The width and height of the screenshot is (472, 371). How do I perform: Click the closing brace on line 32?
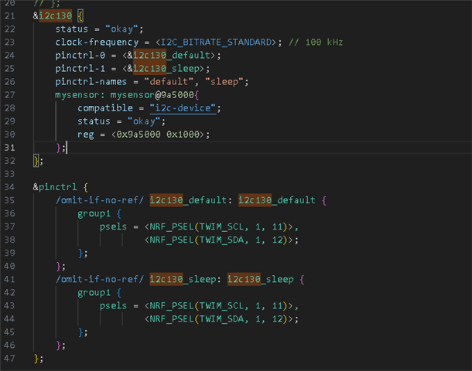(x=36, y=161)
